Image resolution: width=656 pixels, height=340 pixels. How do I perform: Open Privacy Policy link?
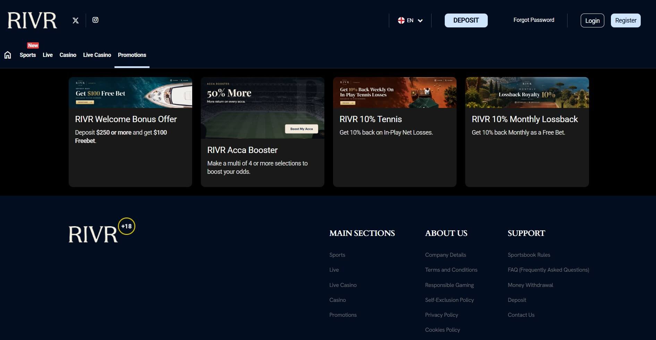point(441,315)
